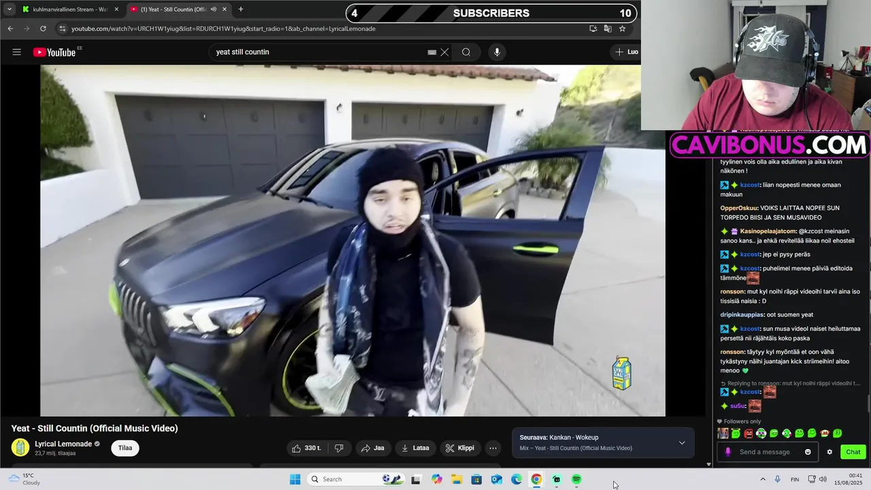Go back in the browser
The width and height of the screenshot is (871, 490).
pyautogui.click(x=10, y=29)
